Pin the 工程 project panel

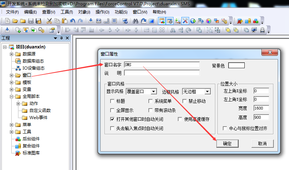tap(62, 38)
